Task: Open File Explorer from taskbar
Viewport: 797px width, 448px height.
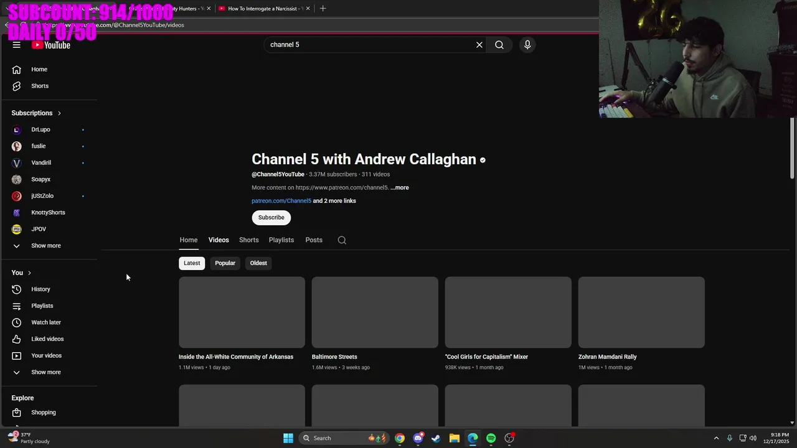Action: tap(455, 438)
